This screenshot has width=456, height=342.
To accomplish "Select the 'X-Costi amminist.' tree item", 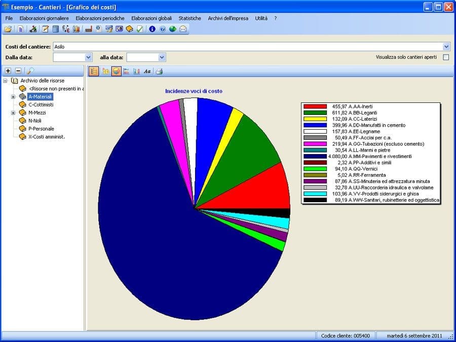I will click(47, 137).
